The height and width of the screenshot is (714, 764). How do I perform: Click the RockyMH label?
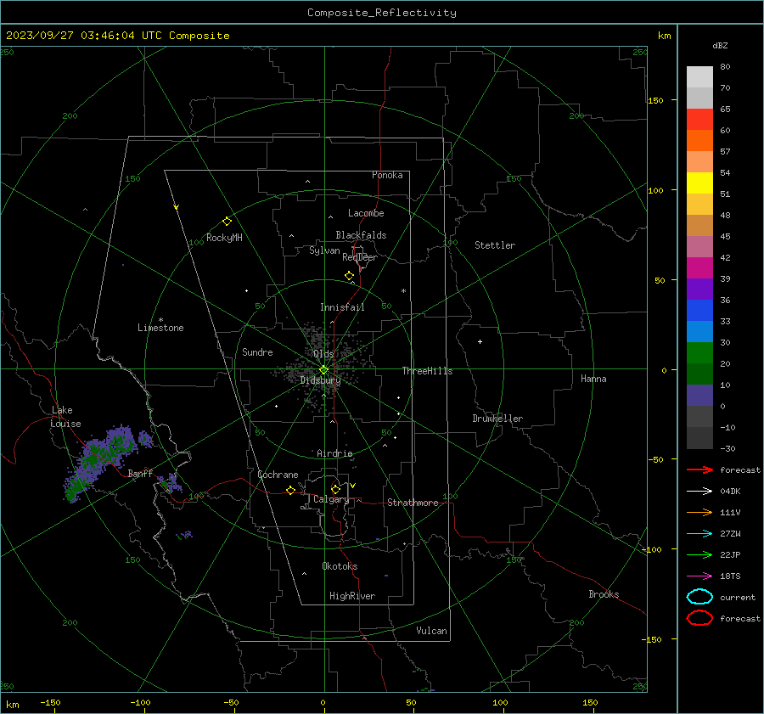(x=224, y=238)
